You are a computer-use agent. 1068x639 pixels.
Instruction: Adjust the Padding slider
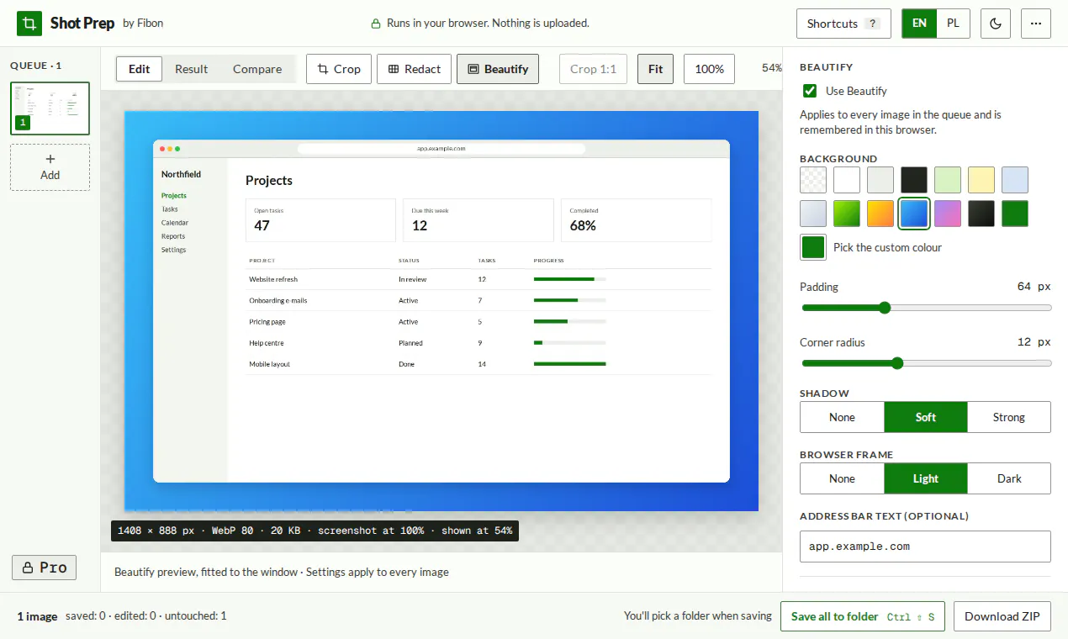926,308
